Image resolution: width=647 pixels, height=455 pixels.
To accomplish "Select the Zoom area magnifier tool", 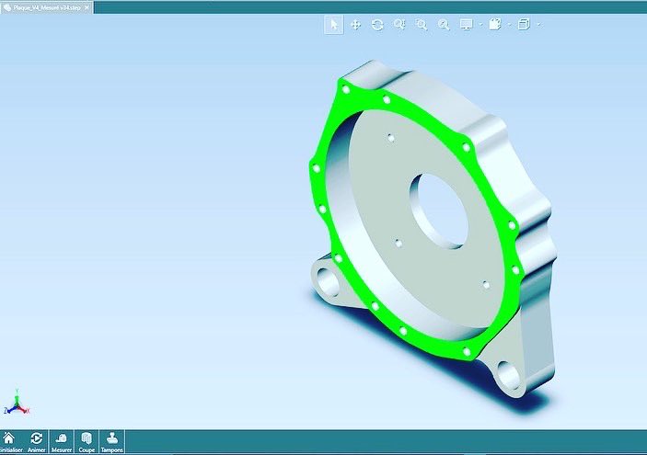I will click(x=422, y=25).
